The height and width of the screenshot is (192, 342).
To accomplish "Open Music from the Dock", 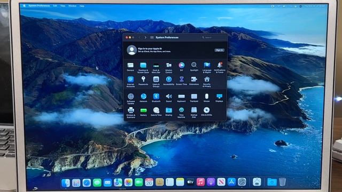I will point(200,182).
